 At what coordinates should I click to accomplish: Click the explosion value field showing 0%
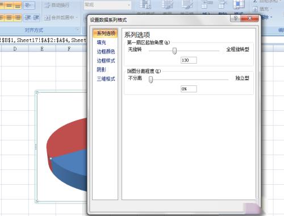pyautogui.click(x=189, y=89)
